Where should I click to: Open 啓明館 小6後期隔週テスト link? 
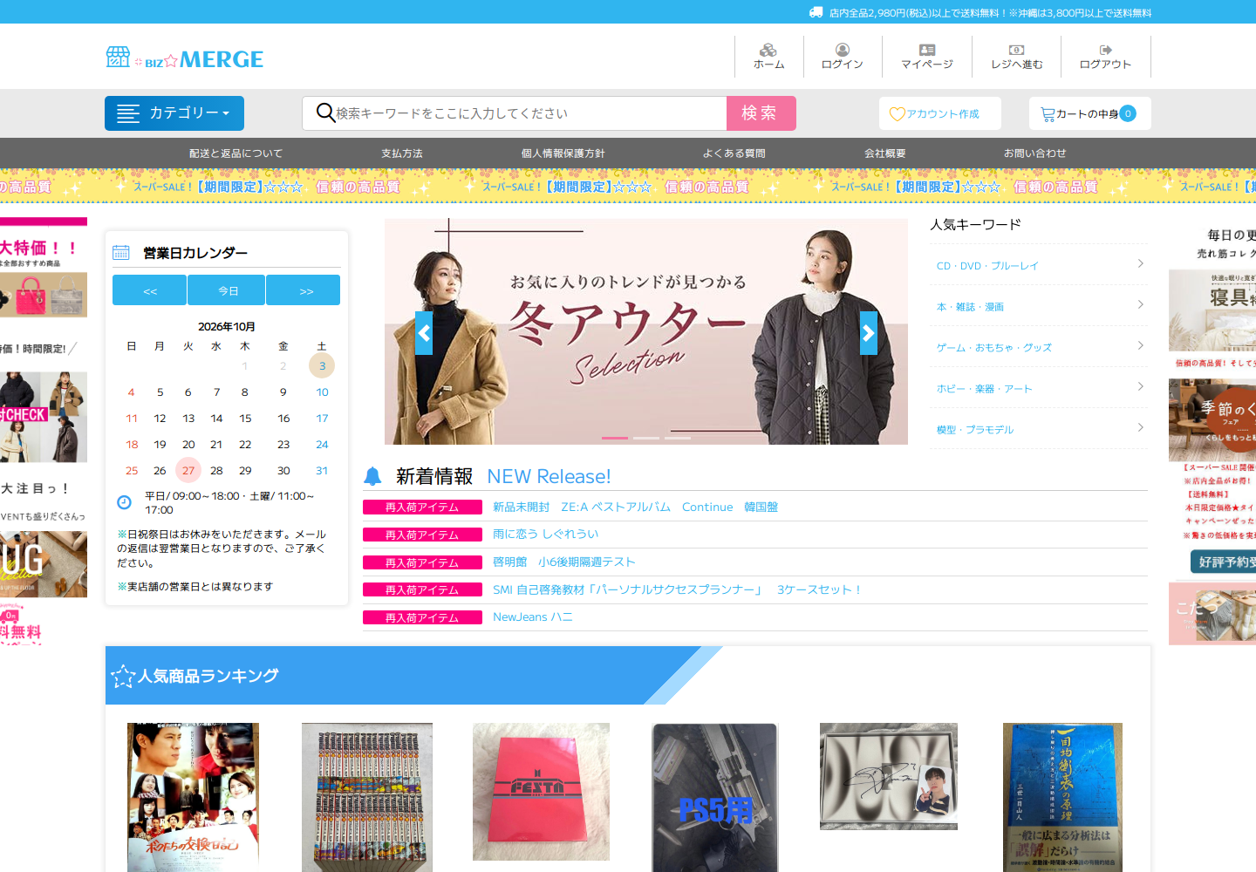point(564,562)
